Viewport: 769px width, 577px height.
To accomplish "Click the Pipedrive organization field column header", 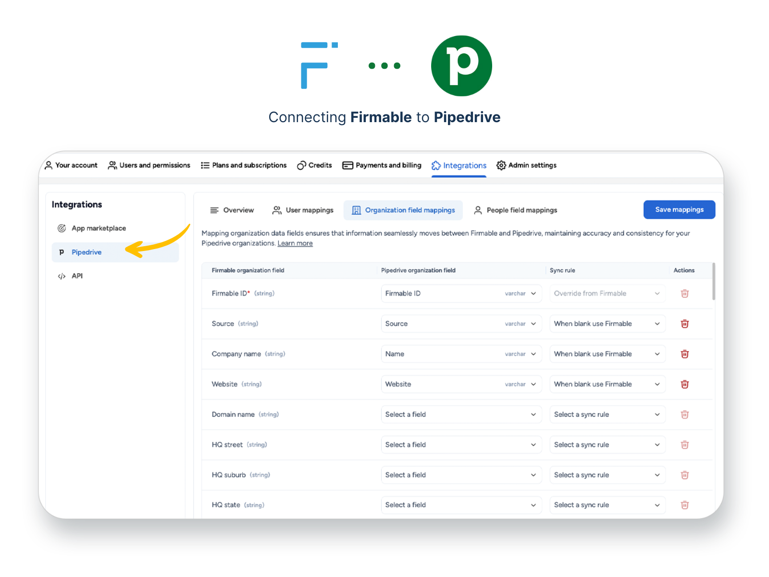I will tap(418, 270).
